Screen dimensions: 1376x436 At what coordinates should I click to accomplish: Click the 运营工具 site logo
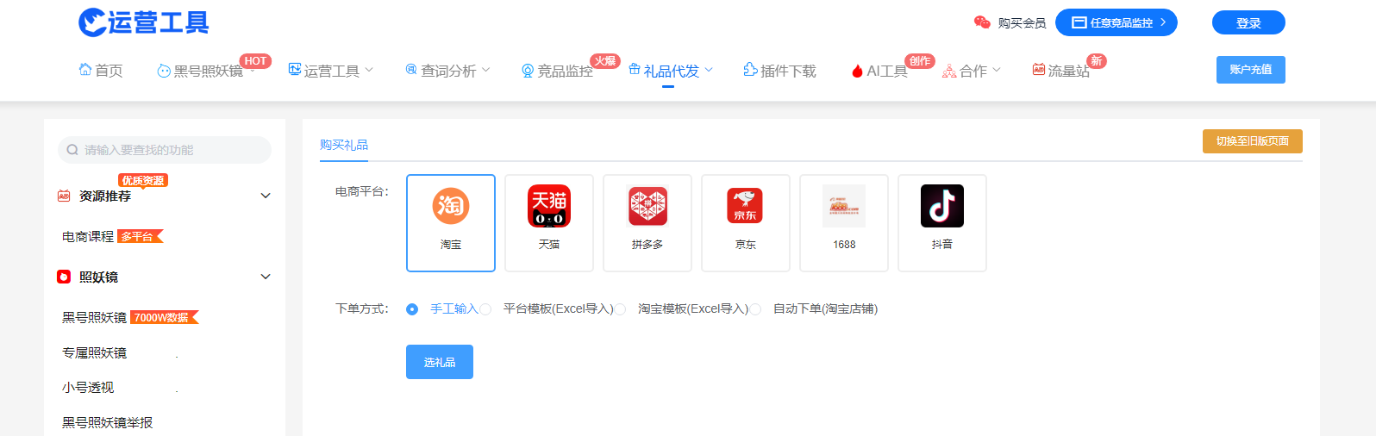(144, 22)
